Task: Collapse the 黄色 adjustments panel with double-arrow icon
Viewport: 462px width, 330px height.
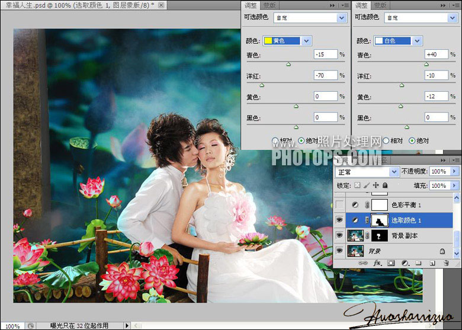Action: coord(332,5)
